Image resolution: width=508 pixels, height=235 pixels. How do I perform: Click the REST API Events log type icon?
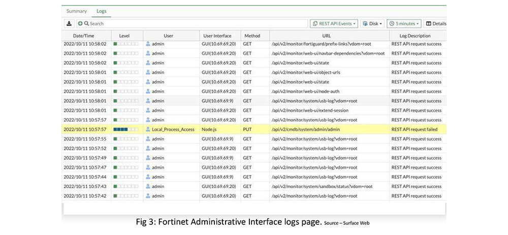(x=315, y=23)
